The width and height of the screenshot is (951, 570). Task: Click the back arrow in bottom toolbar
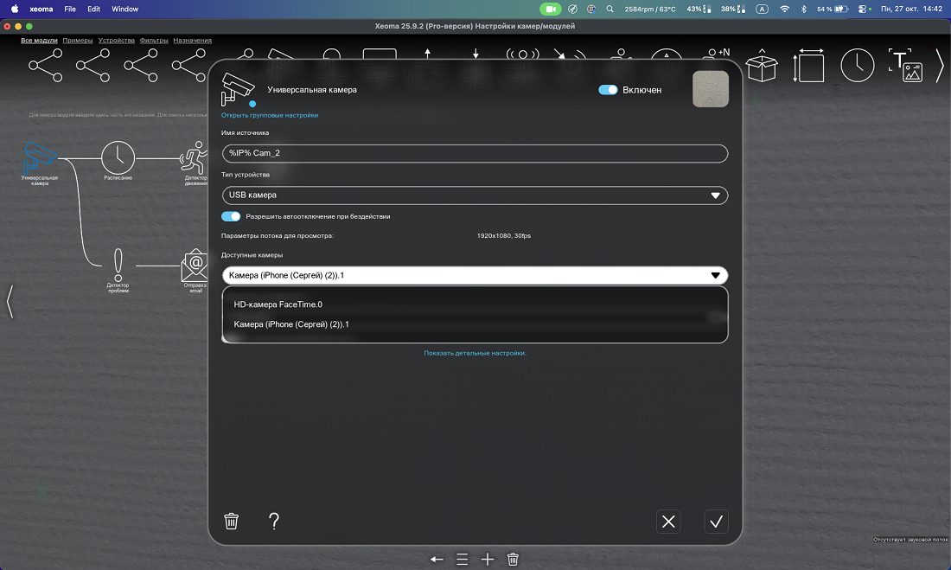pos(437,560)
